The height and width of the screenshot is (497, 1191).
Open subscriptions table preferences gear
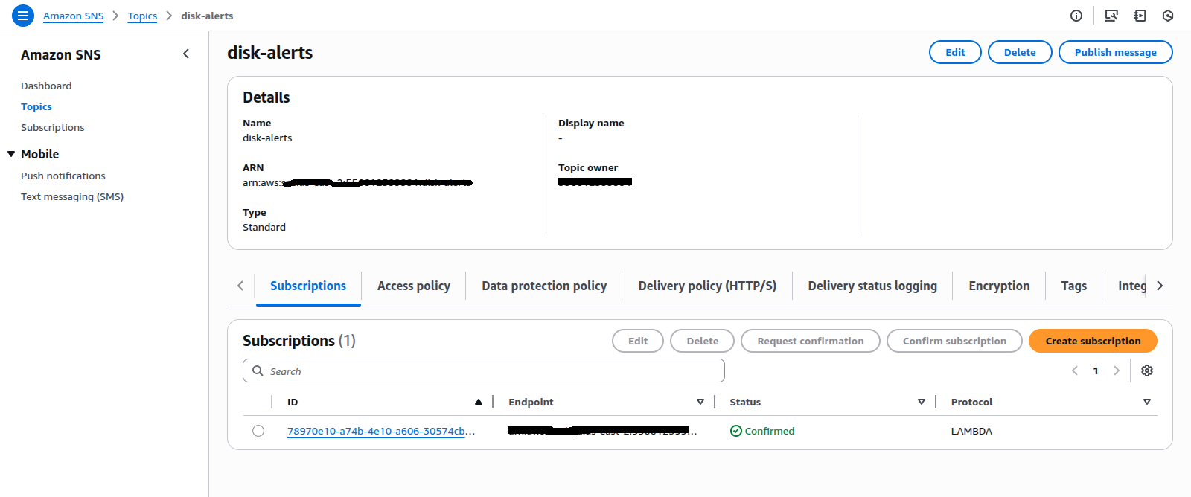[x=1147, y=371]
